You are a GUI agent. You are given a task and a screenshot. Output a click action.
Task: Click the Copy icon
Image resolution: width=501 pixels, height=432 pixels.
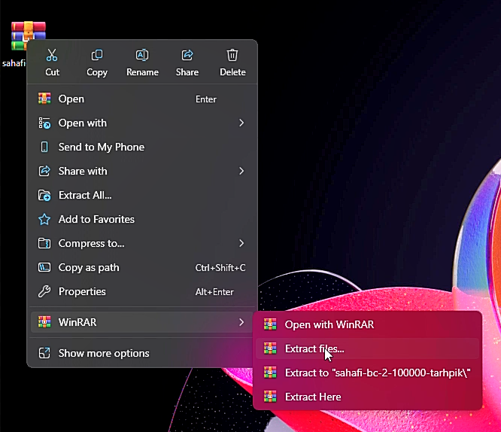(97, 55)
